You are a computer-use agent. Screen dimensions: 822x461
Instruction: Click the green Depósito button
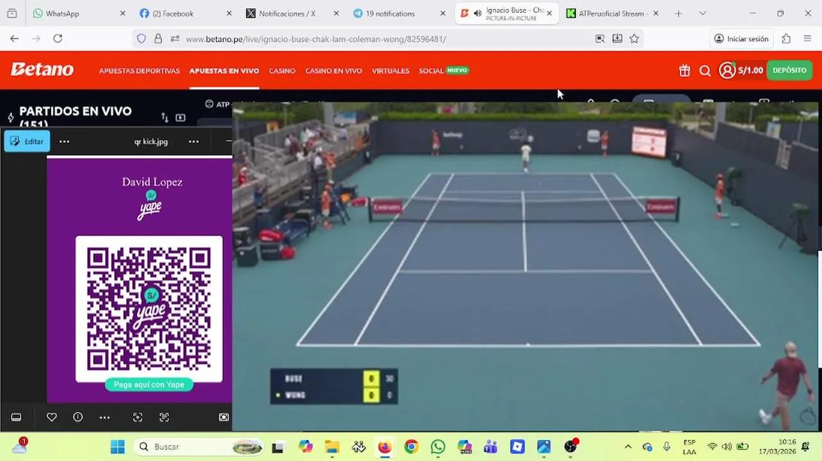[789, 70]
